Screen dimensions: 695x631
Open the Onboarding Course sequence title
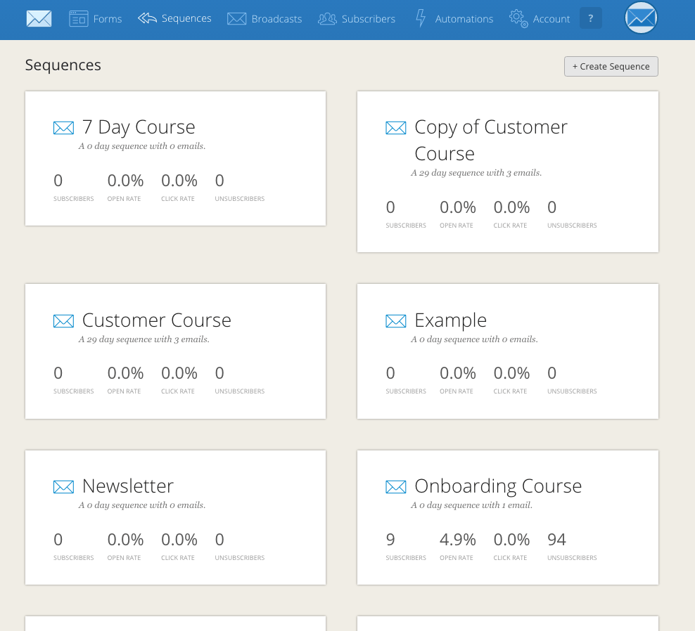tap(498, 486)
